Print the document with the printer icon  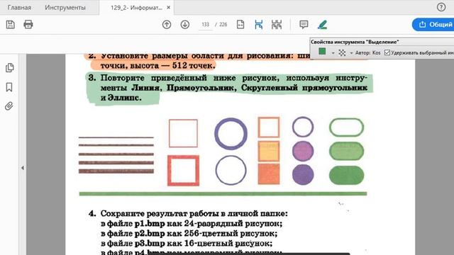(x=28, y=25)
